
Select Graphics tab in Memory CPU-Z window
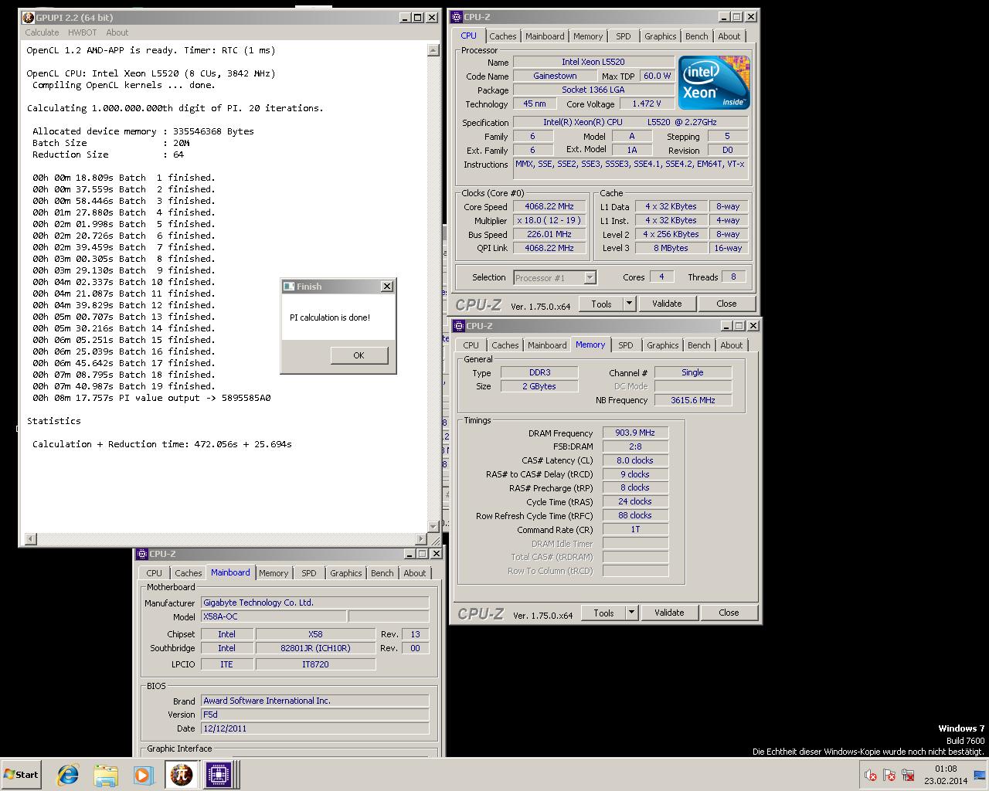662,345
